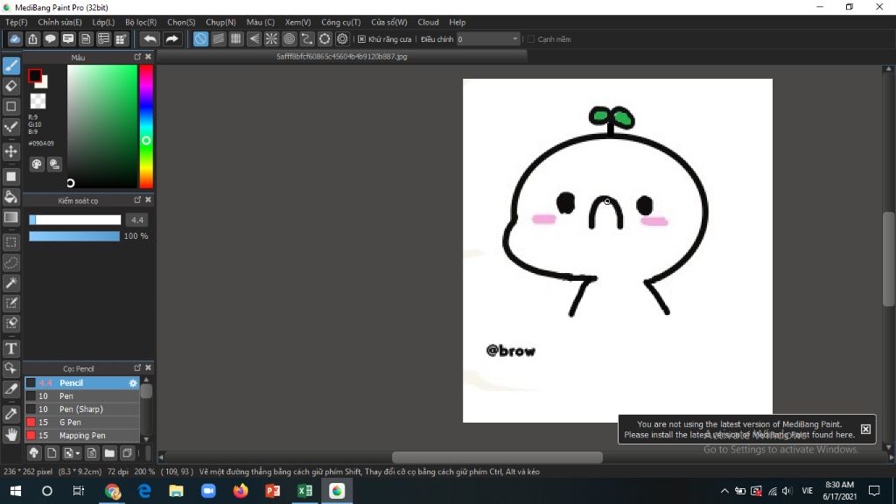Open the cloud save icon in toolbar
The height and width of the screenshot is (504, 896).
[15, 38]
